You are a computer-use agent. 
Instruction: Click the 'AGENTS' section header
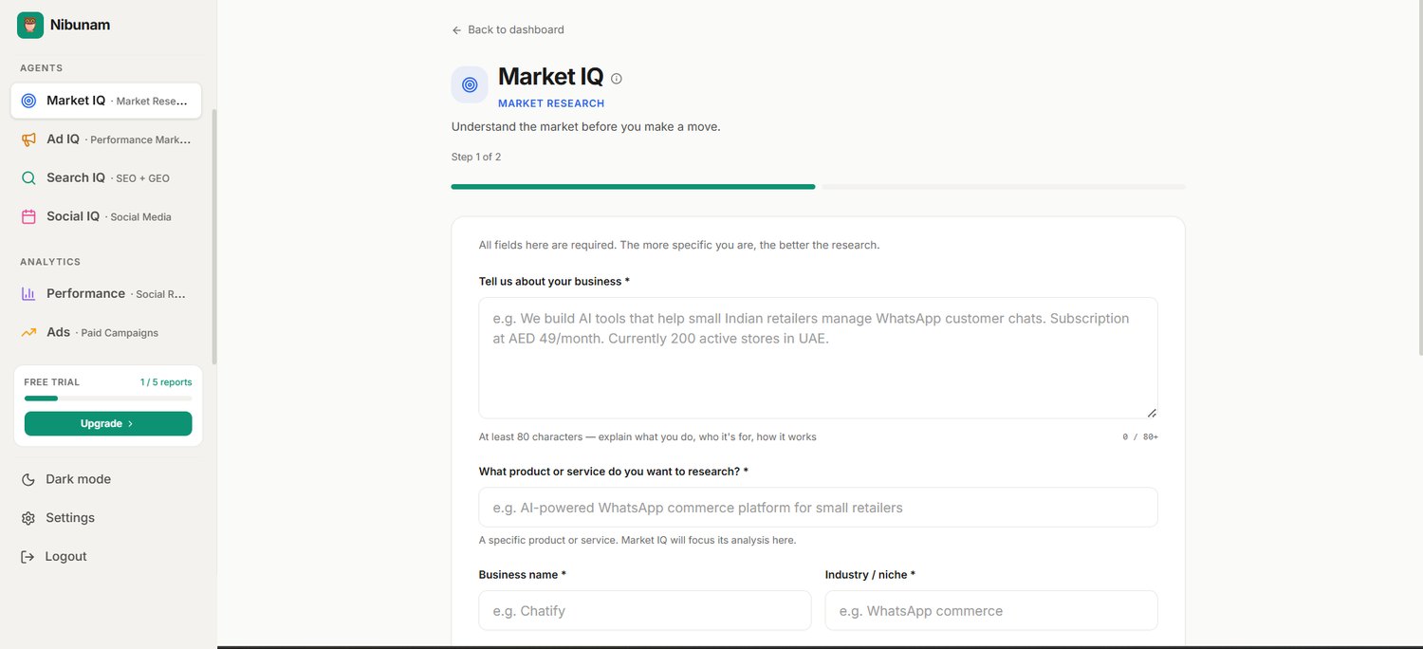[42, 68]
